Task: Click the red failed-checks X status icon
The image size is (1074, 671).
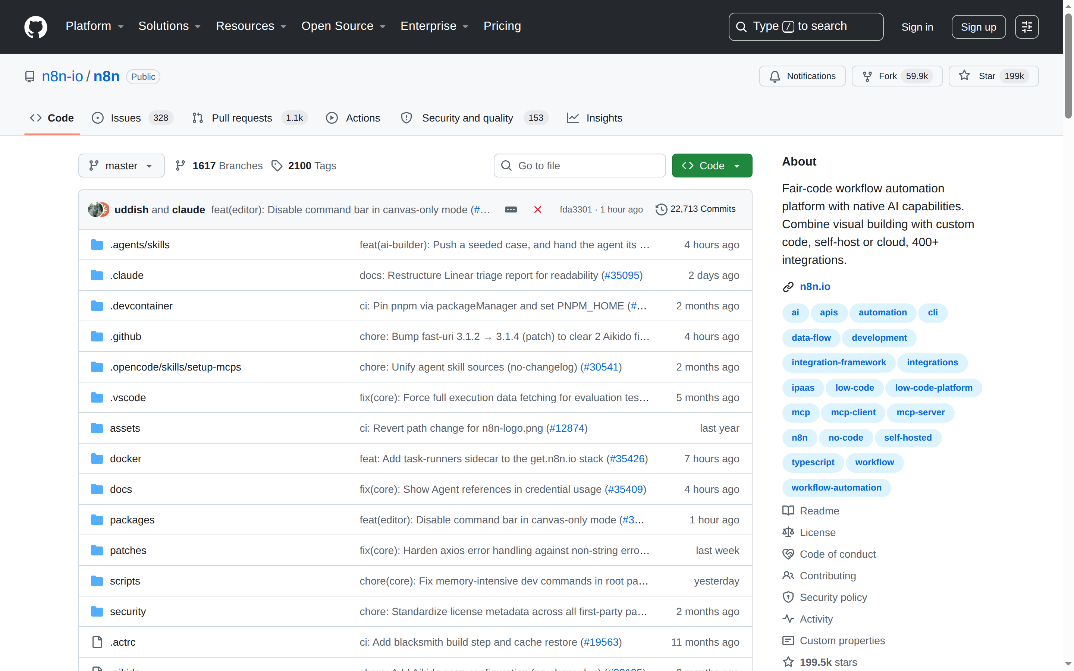Action: tap(537, 210)
